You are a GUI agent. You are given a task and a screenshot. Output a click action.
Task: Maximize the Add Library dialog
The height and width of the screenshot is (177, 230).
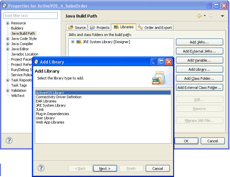coord(161,62)
